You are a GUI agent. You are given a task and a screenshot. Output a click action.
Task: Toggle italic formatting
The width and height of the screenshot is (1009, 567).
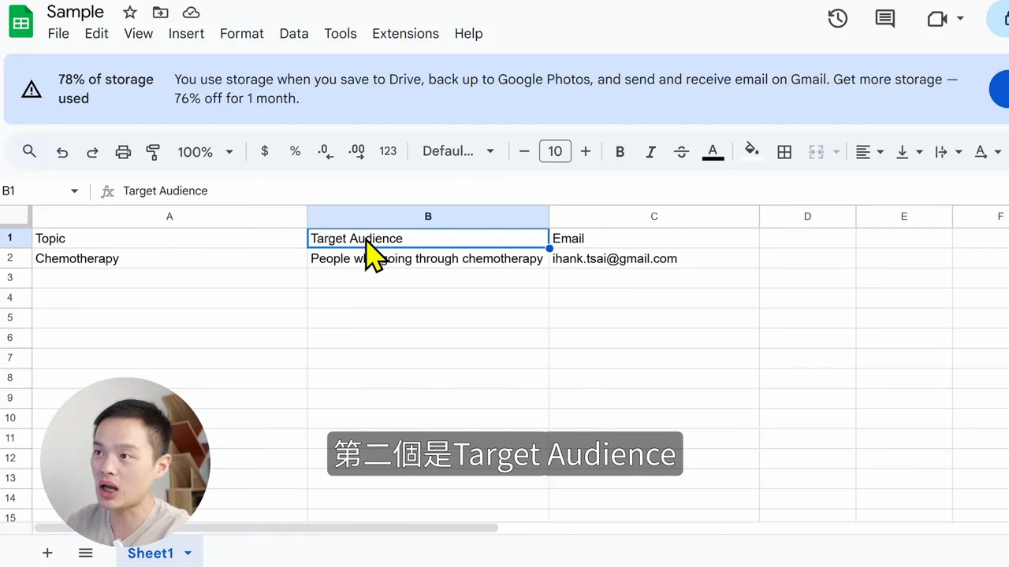pos(650,152)
